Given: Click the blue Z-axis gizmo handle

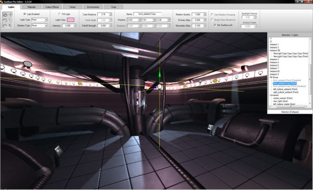Looking at the screenshot, I should pyautogui.click(x=155, y=87).
